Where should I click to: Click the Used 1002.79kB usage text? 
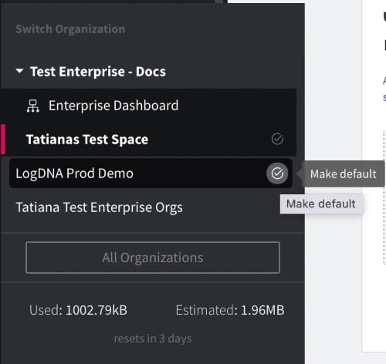[78, 310]
